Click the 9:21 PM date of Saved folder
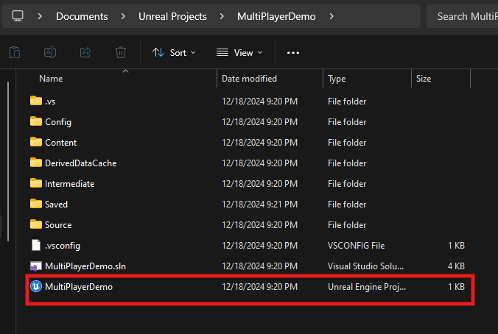This screenshot has height=334, width=498. click(x=259, y=205)
